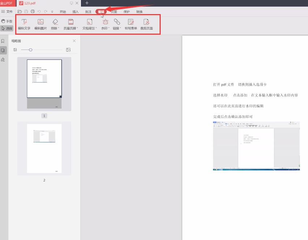This screenshot has width=308, height=240.
Task: Open the 文件 file menu
Action: click(x=7, y=12)
